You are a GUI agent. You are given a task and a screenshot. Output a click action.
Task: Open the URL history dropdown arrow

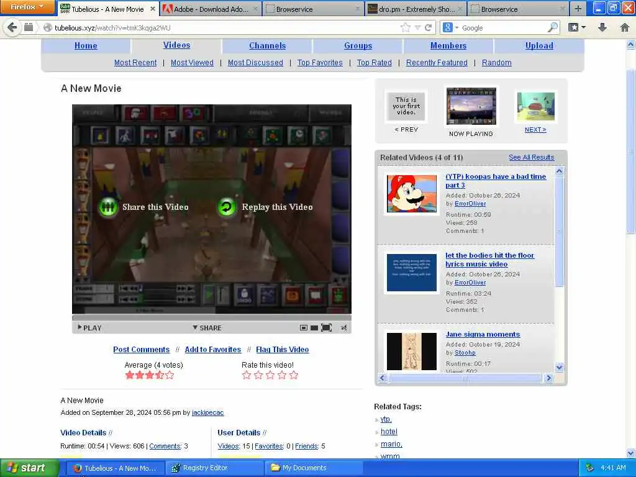[x=417, y=27]
